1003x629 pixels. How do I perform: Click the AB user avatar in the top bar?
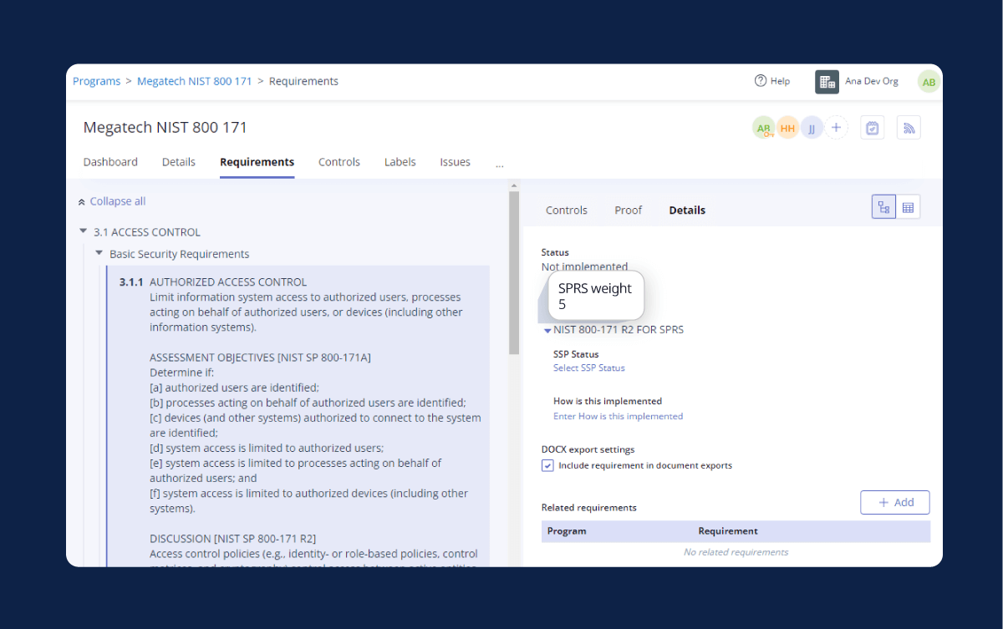(928, 82)
